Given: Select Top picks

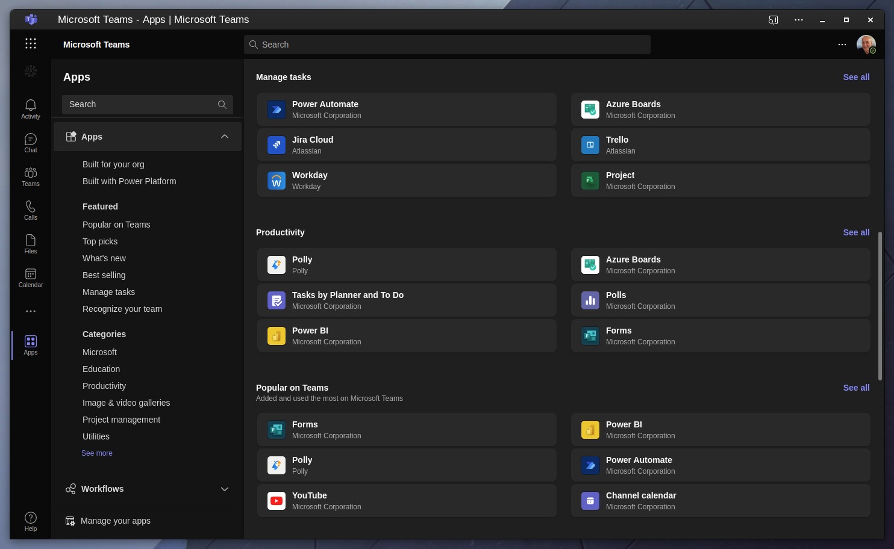Looking at the screenshot, I should point(100,241).
